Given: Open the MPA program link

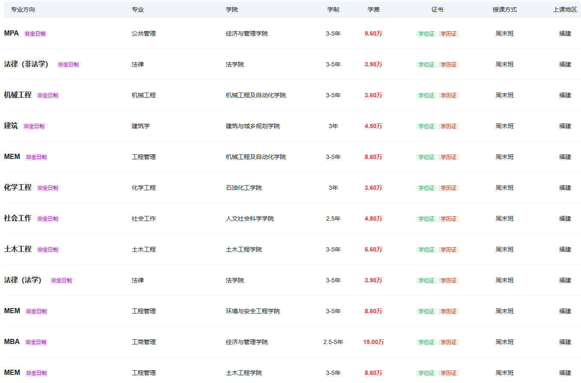Looking at the screenshot, I should 12,33.
